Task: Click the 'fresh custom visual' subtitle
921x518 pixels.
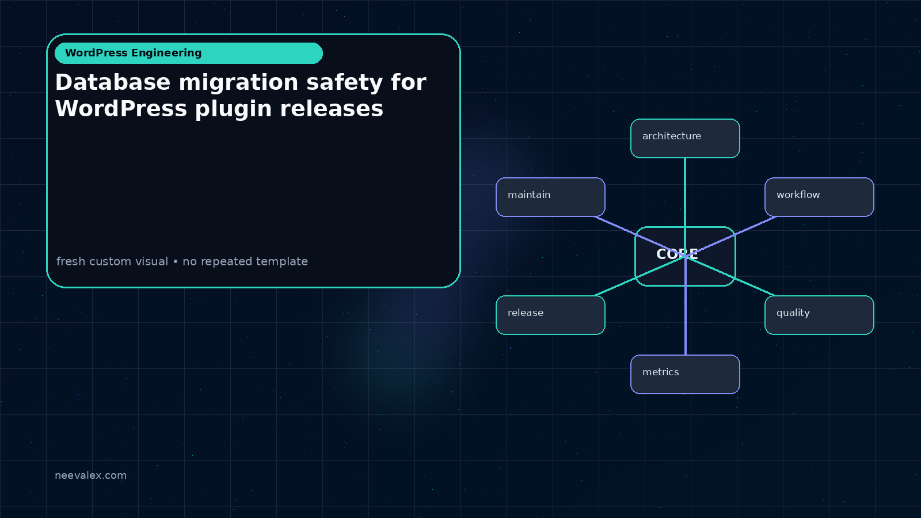Action: [x=182, y=261]
